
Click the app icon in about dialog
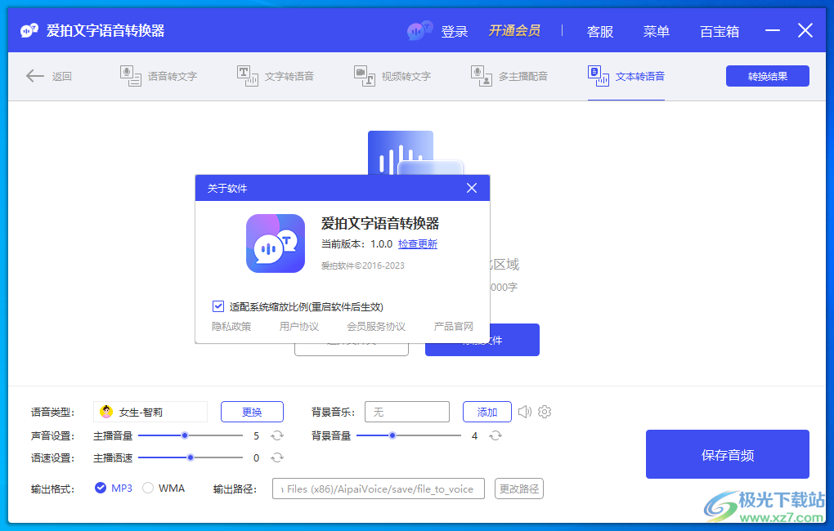click(x=276, y=243)
